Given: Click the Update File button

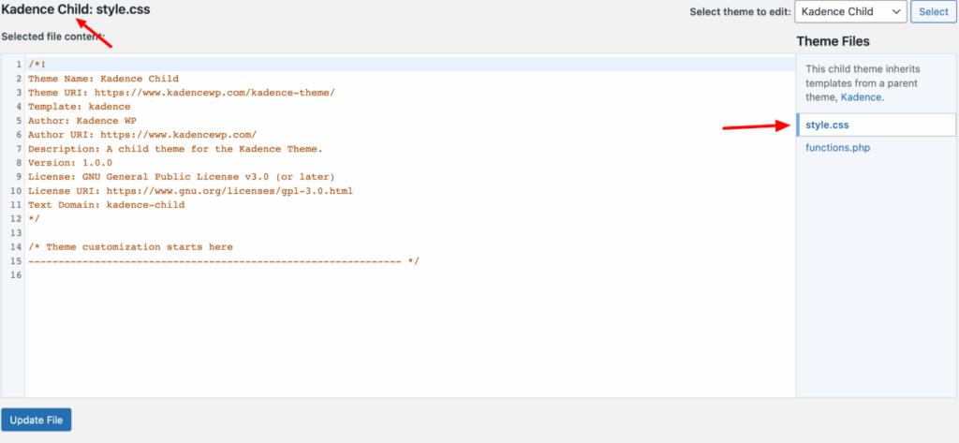Looking at the screenshot, I should click(37, 420).
